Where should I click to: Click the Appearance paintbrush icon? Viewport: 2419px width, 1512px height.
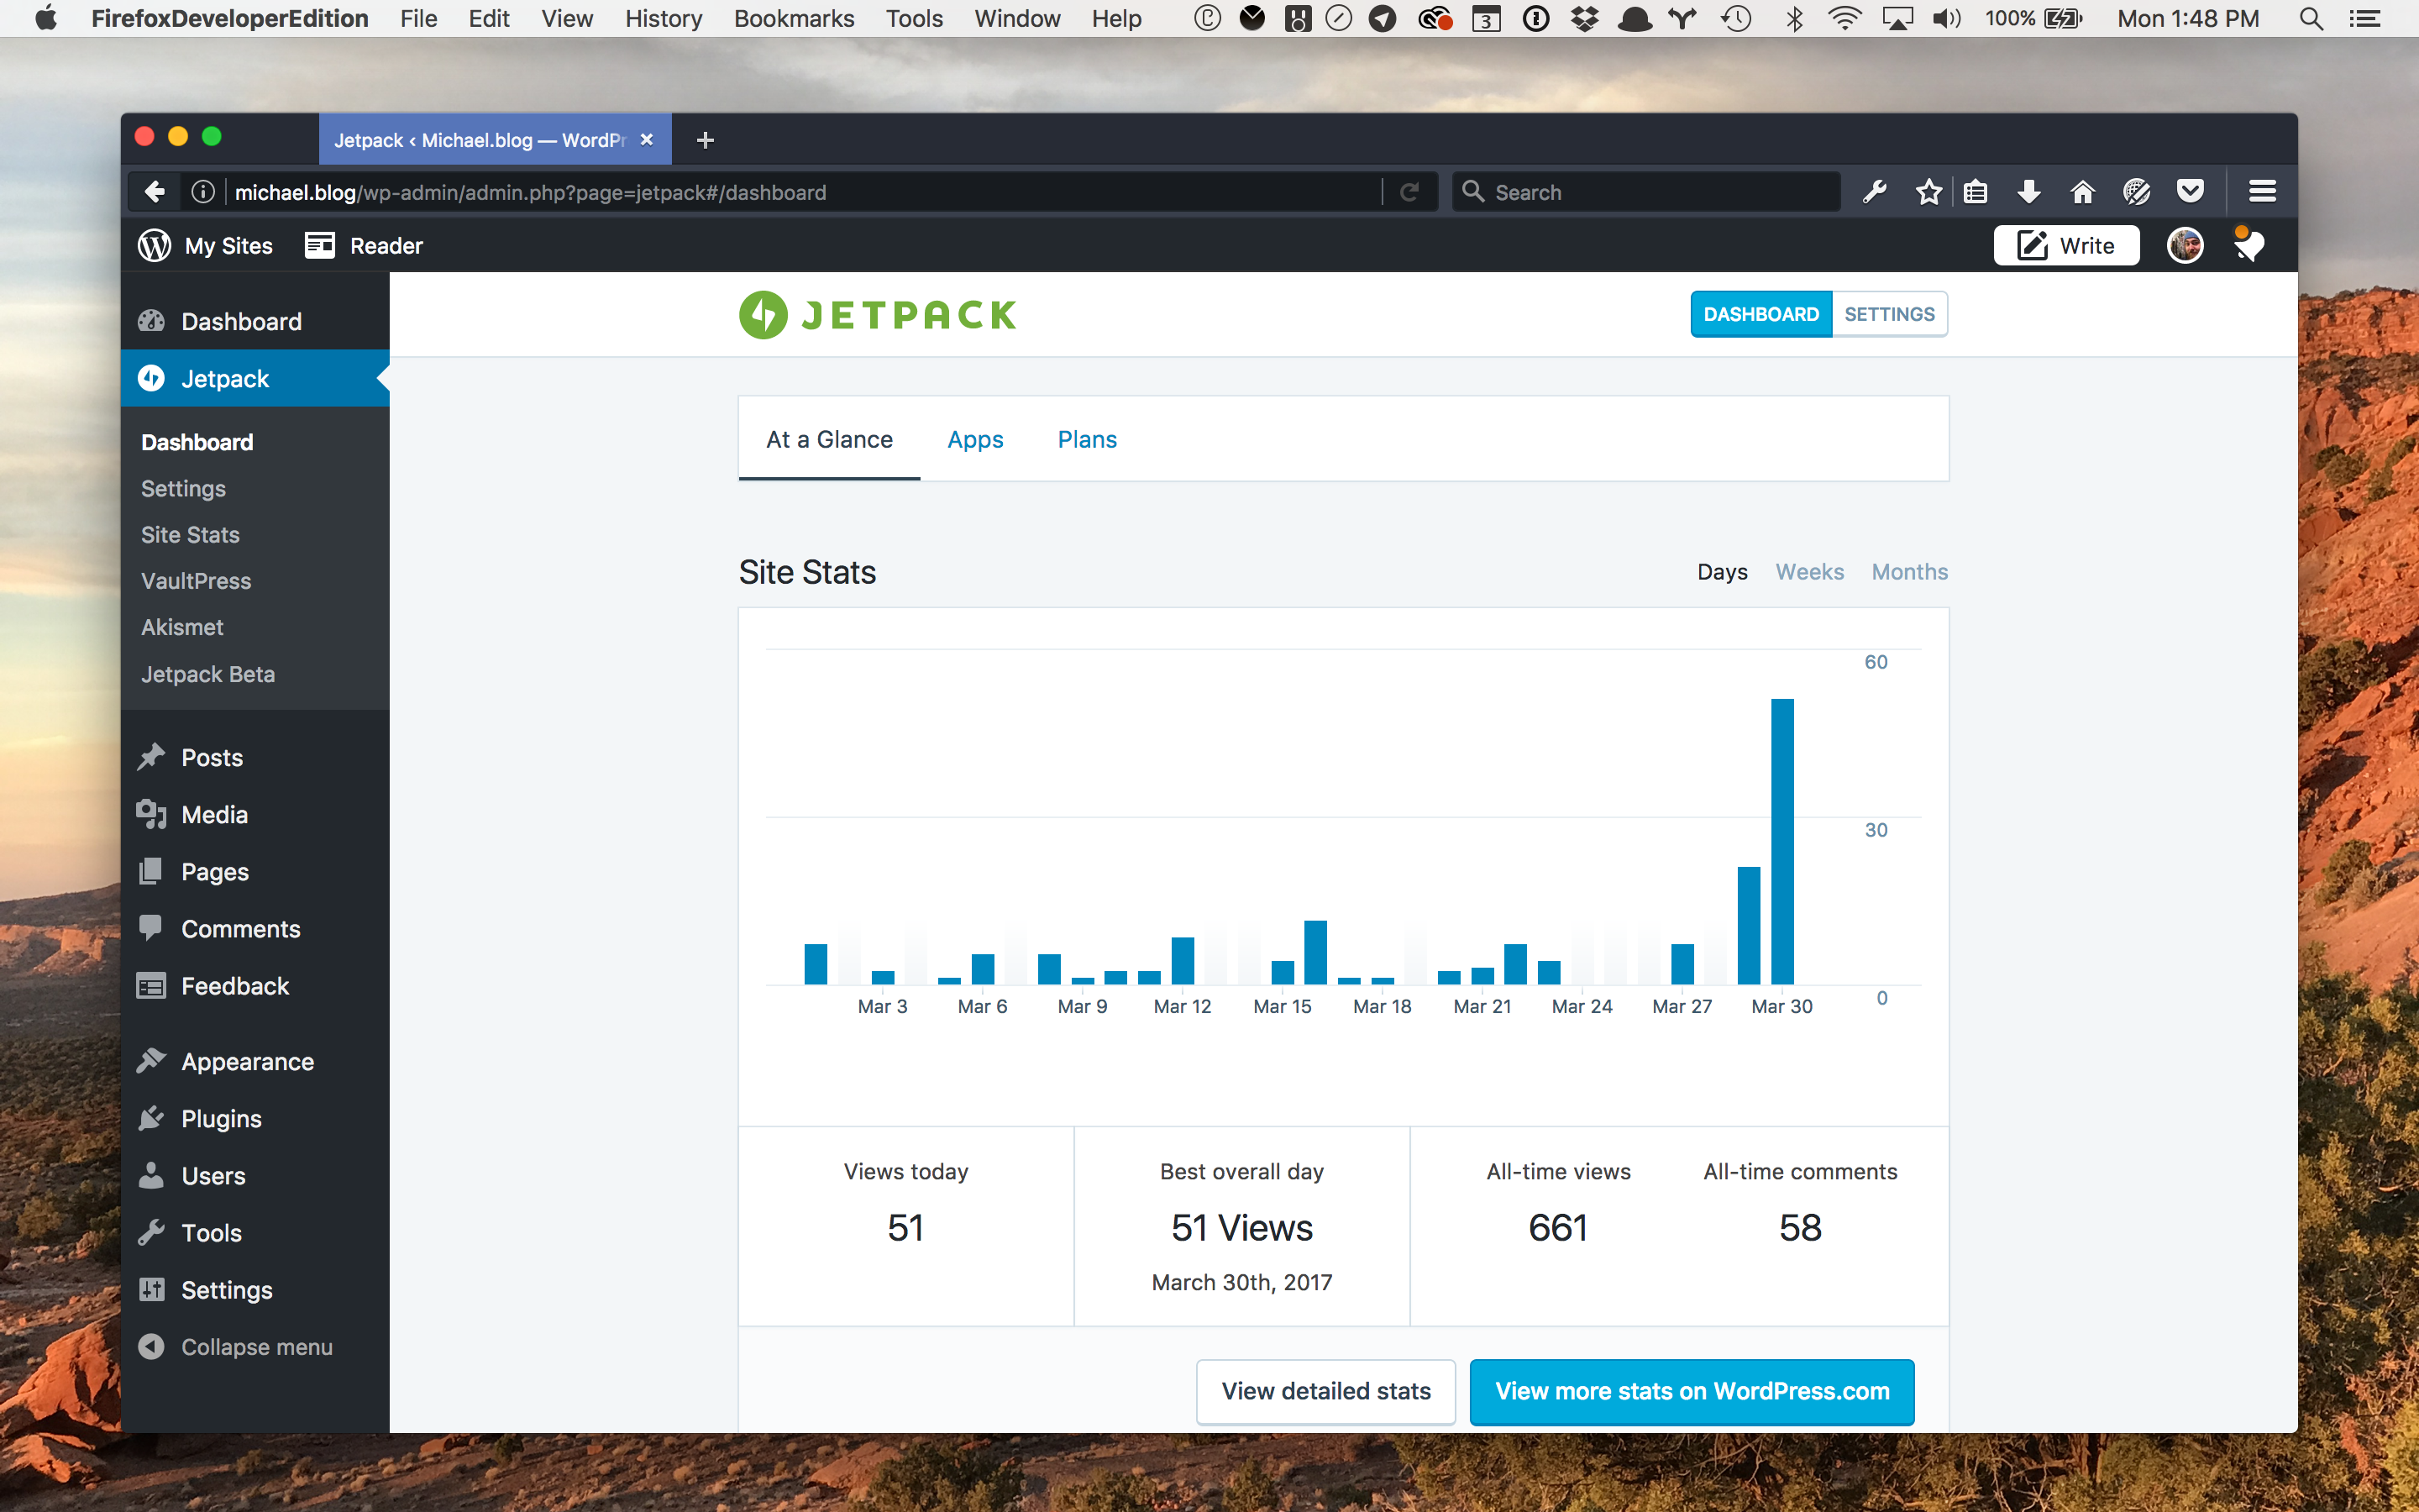pyautogui.click(x=152, y=1061)
